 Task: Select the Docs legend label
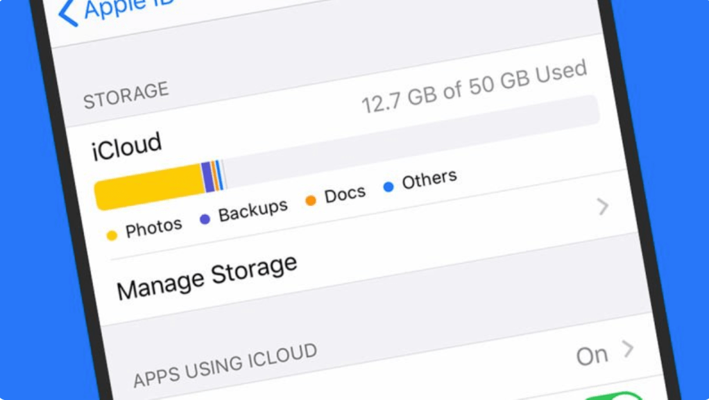(345, 195)
